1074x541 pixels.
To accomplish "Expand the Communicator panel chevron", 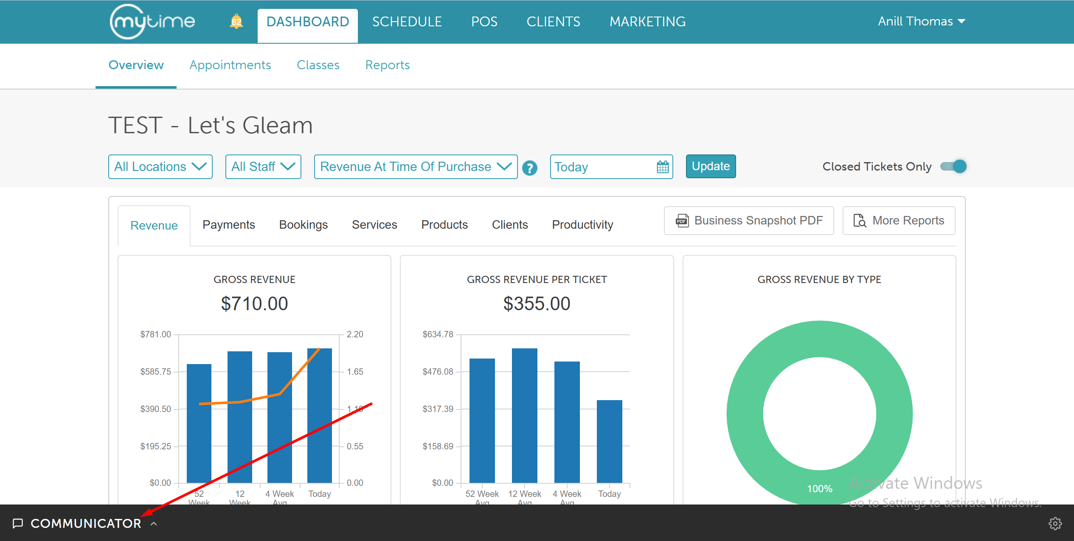I will [x=154, y=524].
